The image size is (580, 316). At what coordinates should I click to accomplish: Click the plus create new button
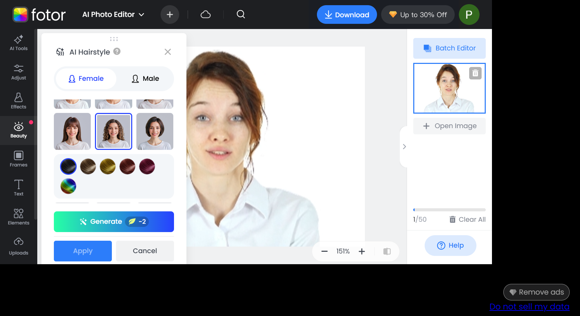pos(170,15)
